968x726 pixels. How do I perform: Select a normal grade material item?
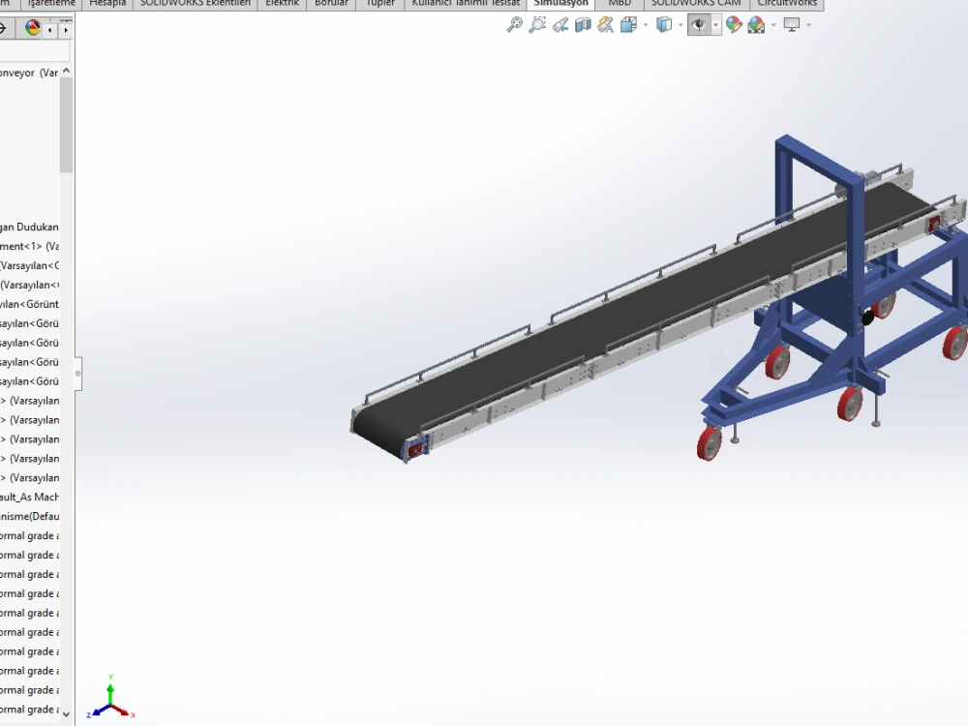pos(29,593)
